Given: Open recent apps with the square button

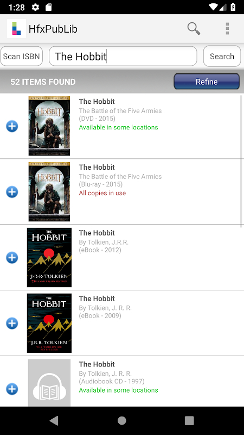Looking at the screenshot, I should 189,420.
